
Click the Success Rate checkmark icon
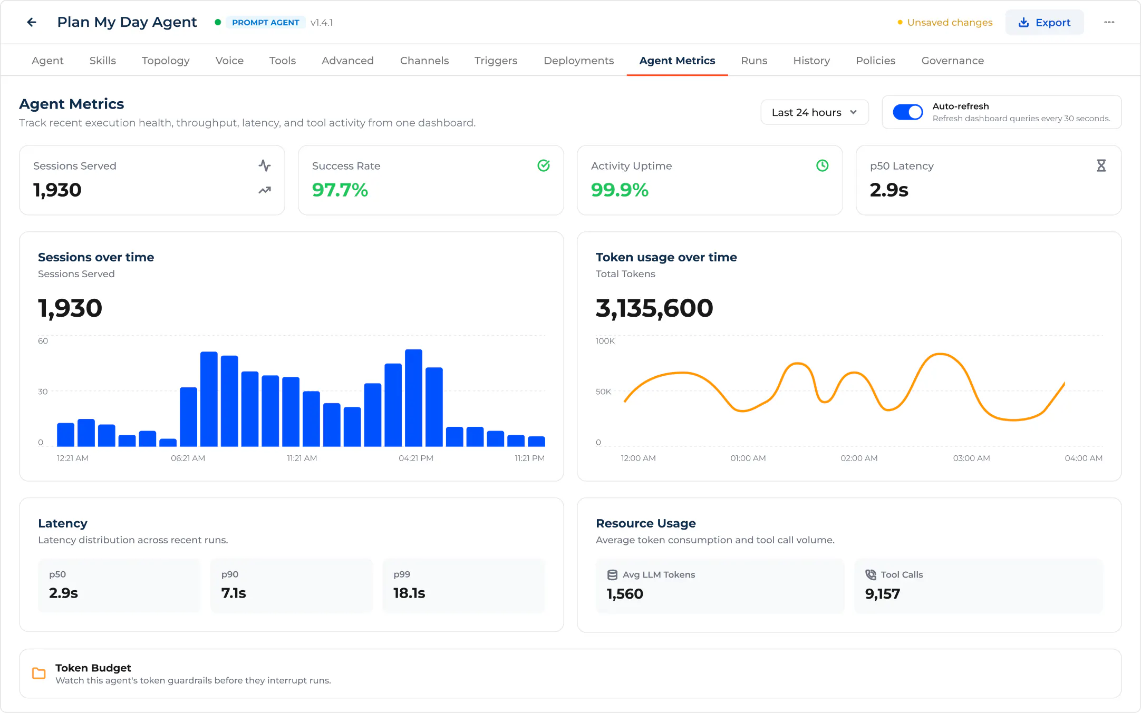(544, 165)
